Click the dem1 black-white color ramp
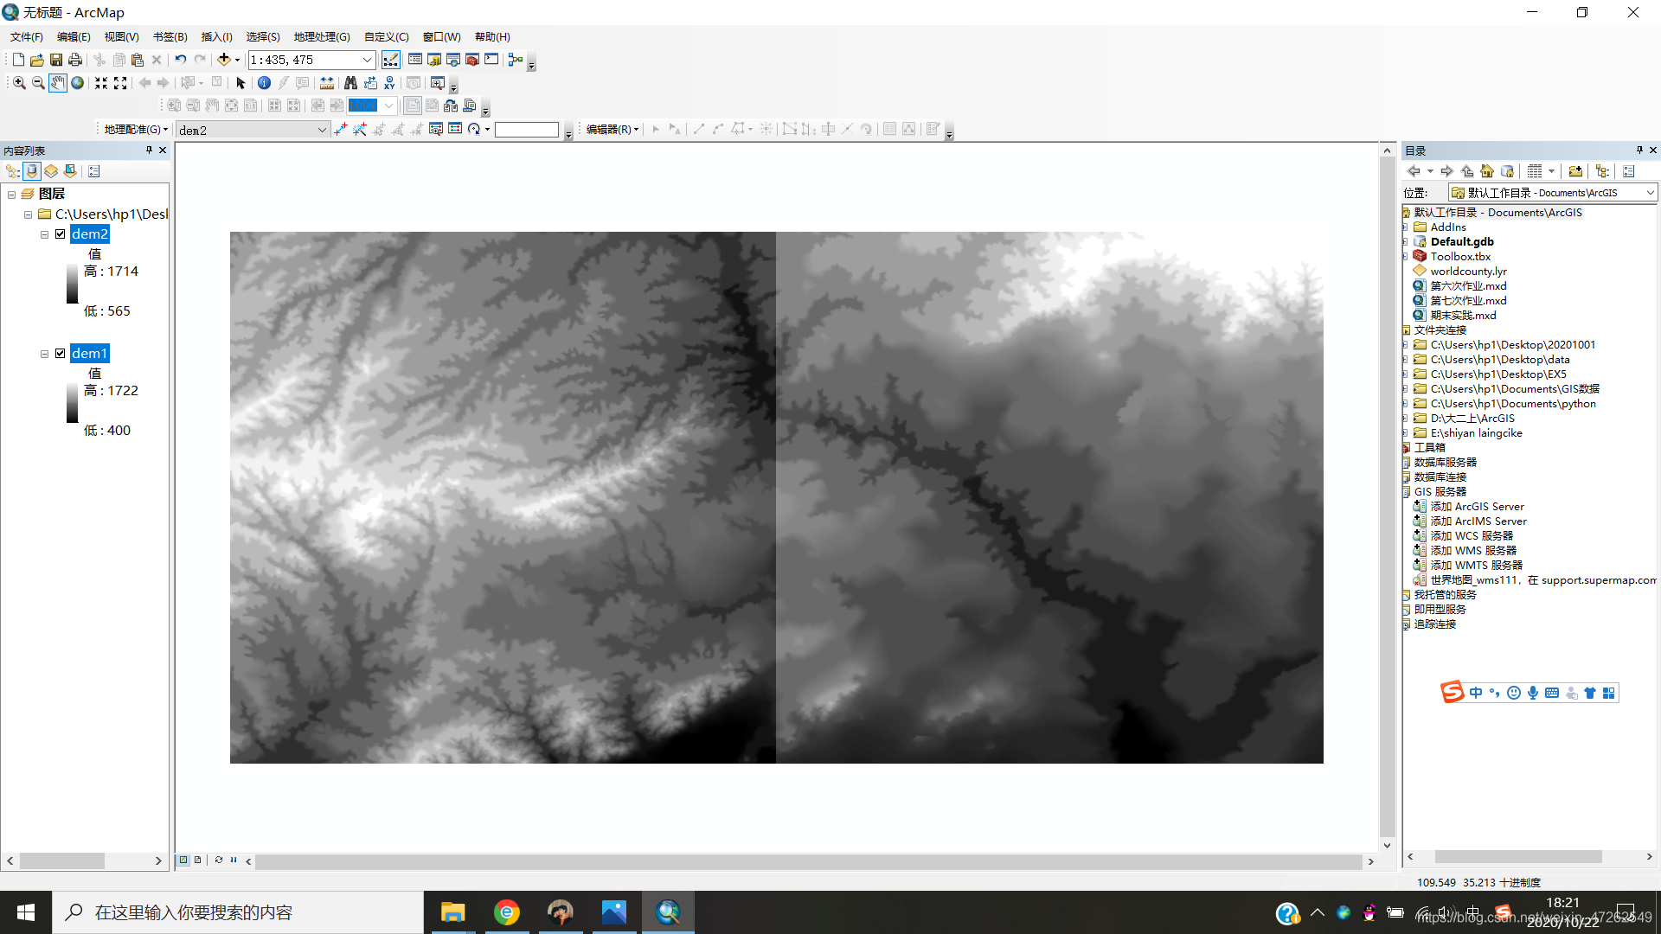Screen dimensions: 1661x934 [x=73, y=403]
